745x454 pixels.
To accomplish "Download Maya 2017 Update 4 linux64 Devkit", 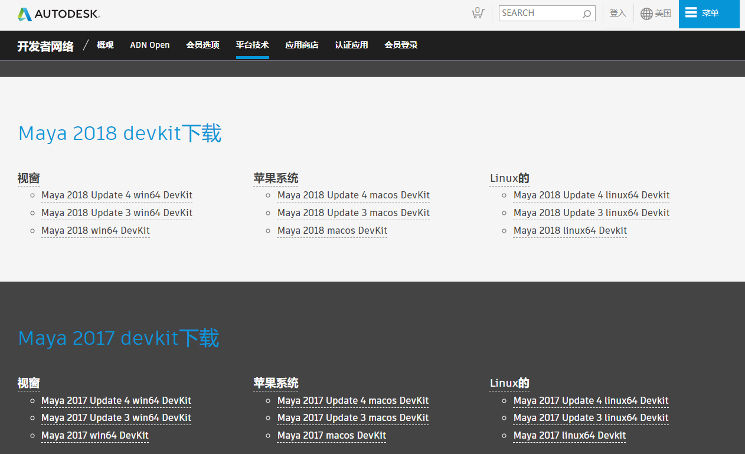I will coord(591,400).
